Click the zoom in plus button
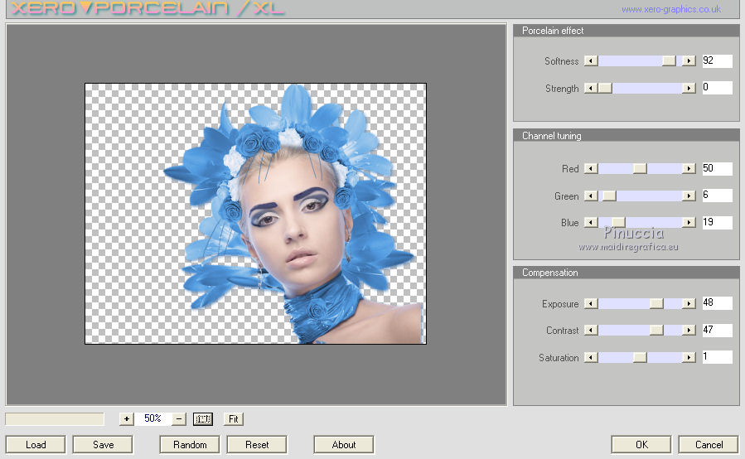Viewport: 745px width, 459px height. 127,419
